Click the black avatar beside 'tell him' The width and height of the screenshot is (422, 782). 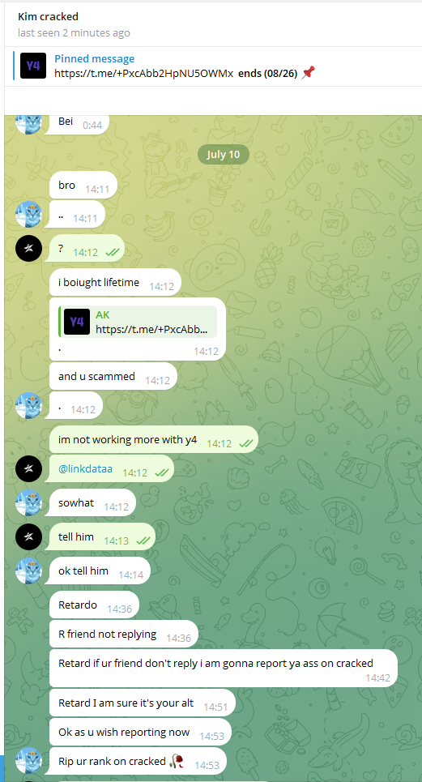pos(28,536)
